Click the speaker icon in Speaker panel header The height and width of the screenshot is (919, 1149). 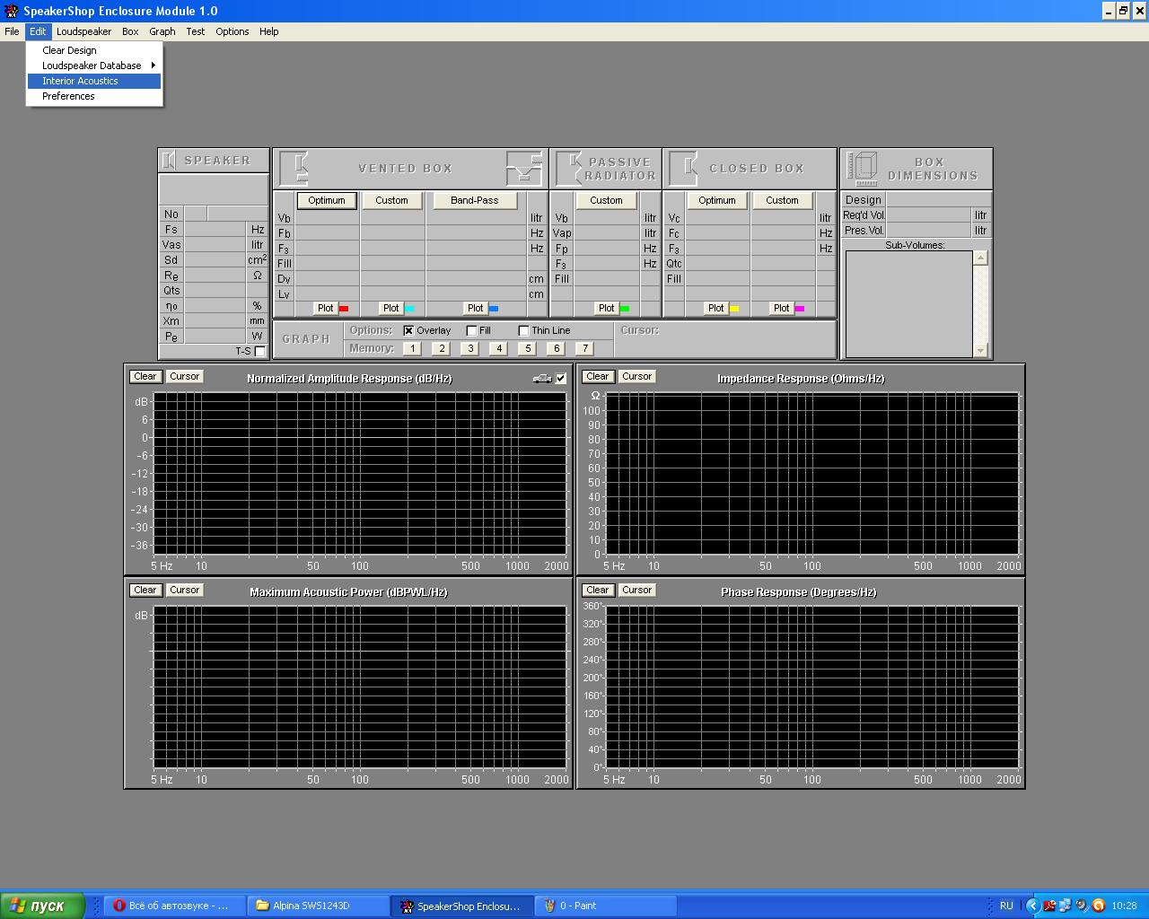(x=169, y=161)
